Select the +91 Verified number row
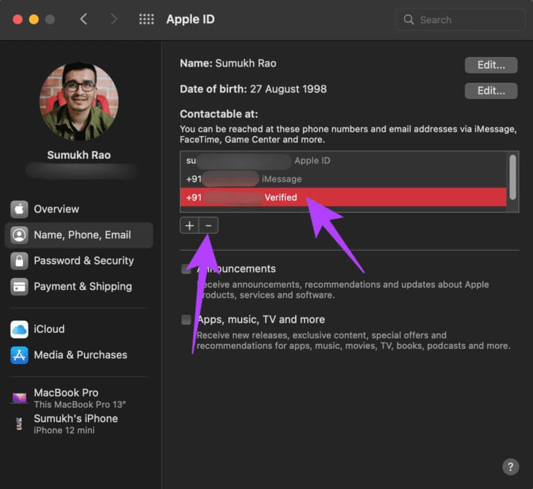Viewport: 533px width, 489px height. coord(344,197)
